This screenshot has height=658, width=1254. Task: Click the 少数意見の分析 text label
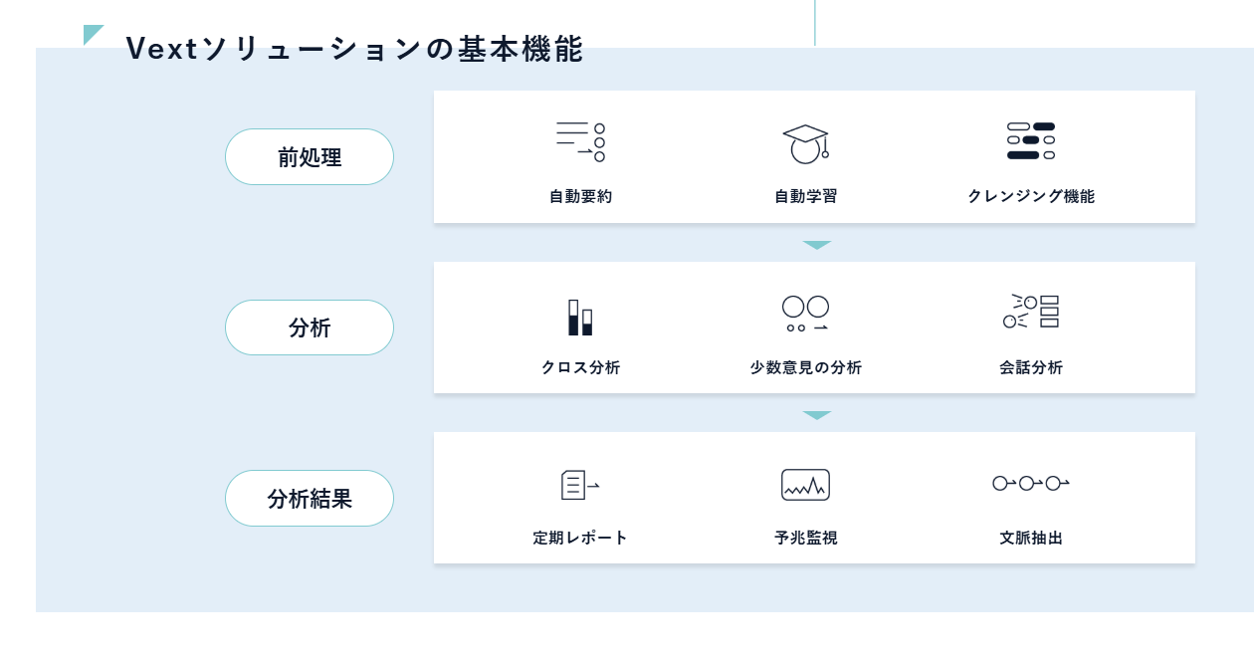click(805, 368)
